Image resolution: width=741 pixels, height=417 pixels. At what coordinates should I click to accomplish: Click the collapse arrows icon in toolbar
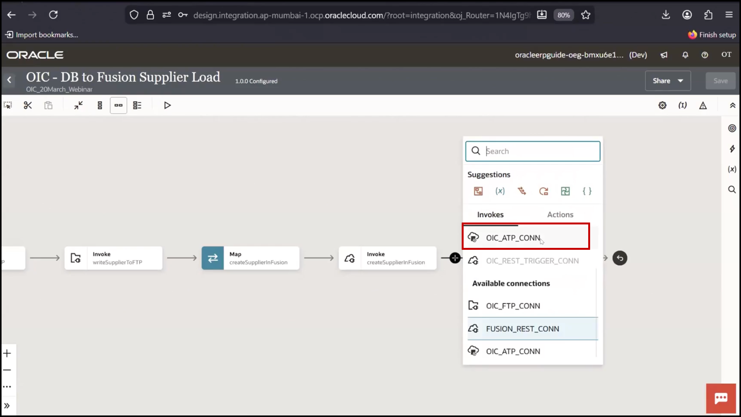pos(78,105)
